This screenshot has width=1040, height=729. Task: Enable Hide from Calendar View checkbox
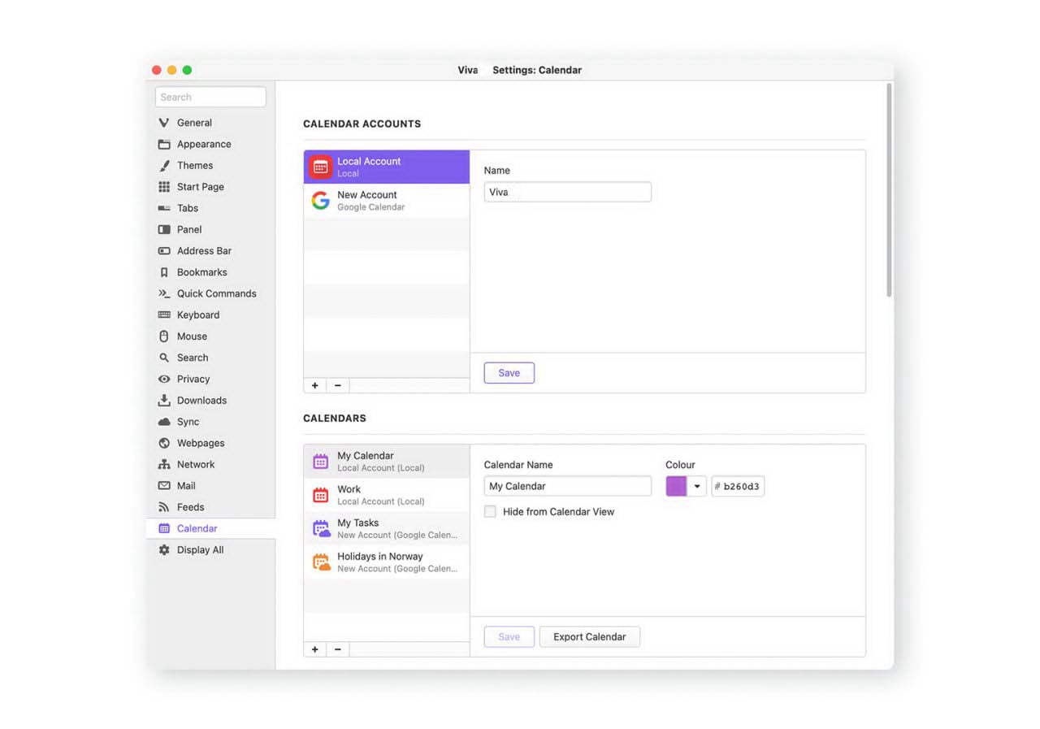(490, 512)
